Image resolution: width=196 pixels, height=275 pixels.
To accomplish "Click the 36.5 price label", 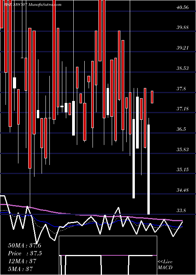I will (x=181, y=129).
